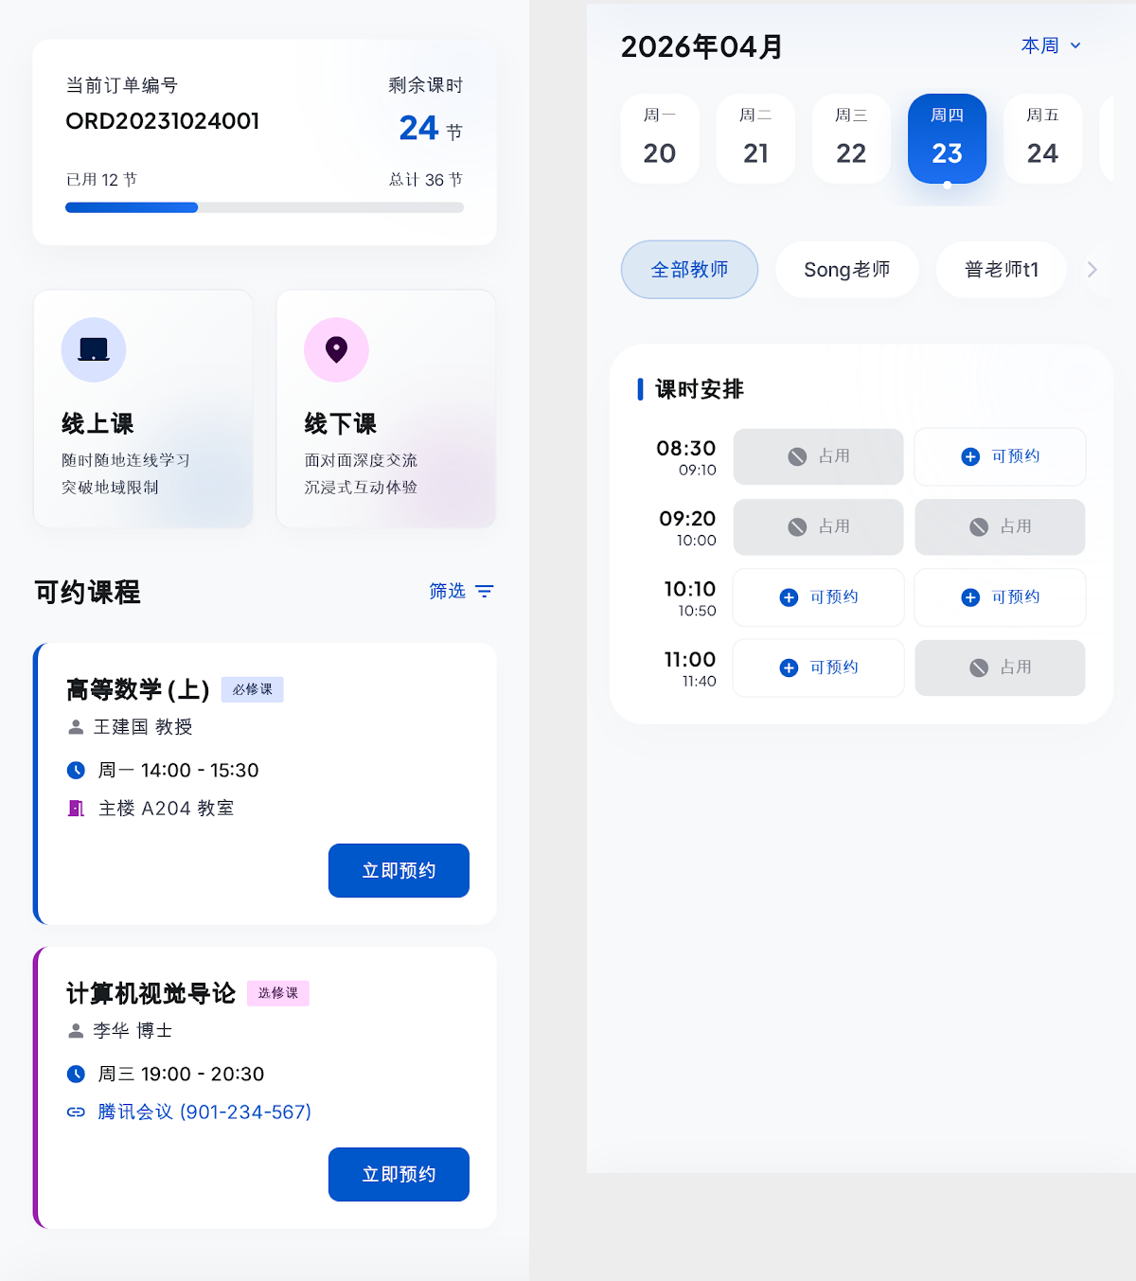Click the filter lines icon beside 筛选

485,592
